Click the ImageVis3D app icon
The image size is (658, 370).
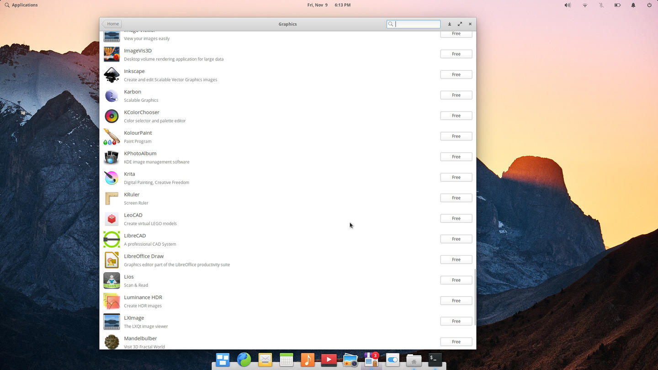(x=111, y=54)
